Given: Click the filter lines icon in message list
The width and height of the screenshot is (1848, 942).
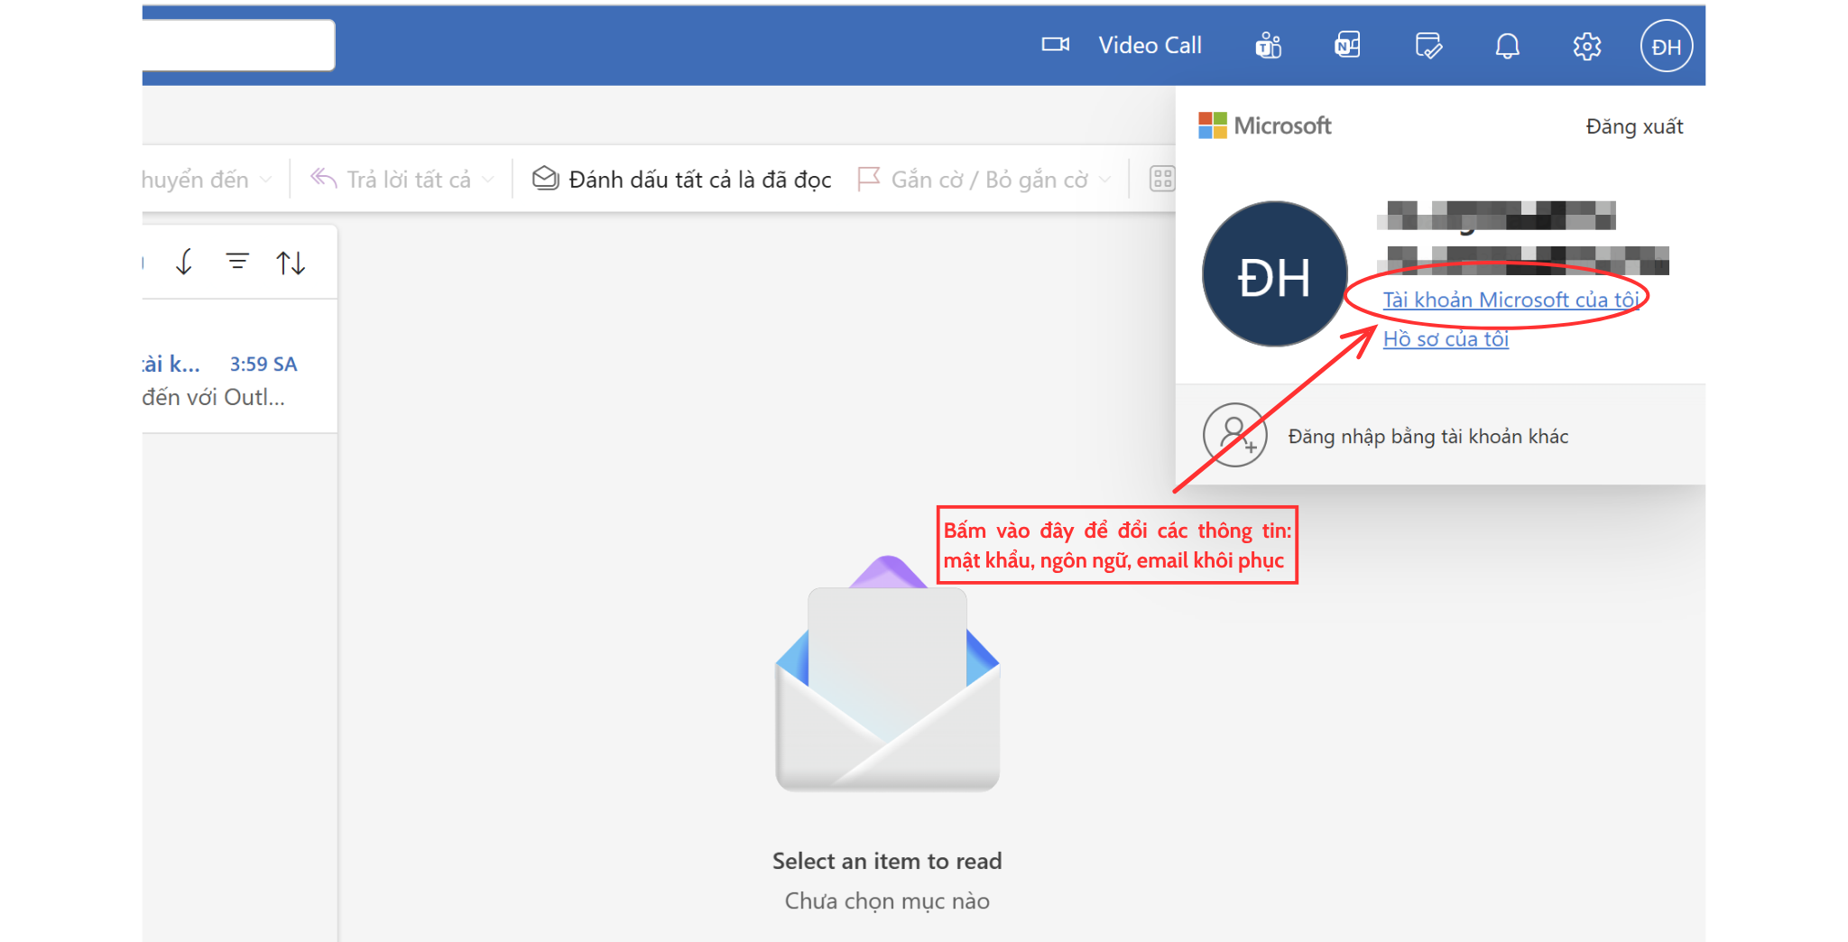Looking at the screenshot, I should click(x=237, y=262).
